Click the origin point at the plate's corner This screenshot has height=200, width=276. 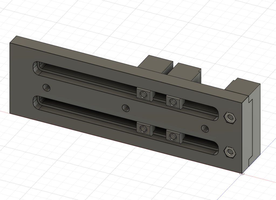pyautogui.click(x=242, y=174)
